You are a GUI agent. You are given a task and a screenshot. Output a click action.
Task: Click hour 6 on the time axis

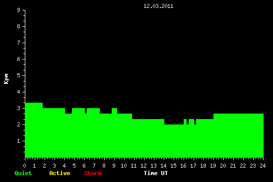pyautogui.click(x=84, y=166)
